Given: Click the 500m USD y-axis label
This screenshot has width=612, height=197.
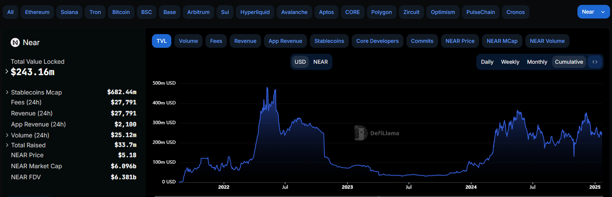Looking at the screenshot, I should point(164,83).
